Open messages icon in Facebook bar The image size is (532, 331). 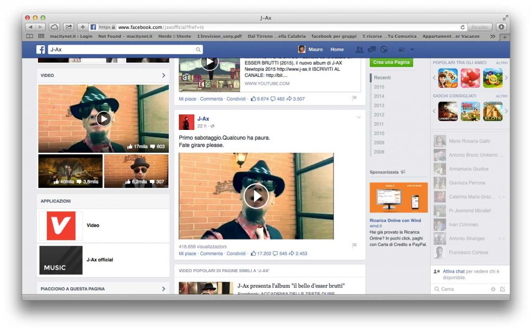coord(372,49)
